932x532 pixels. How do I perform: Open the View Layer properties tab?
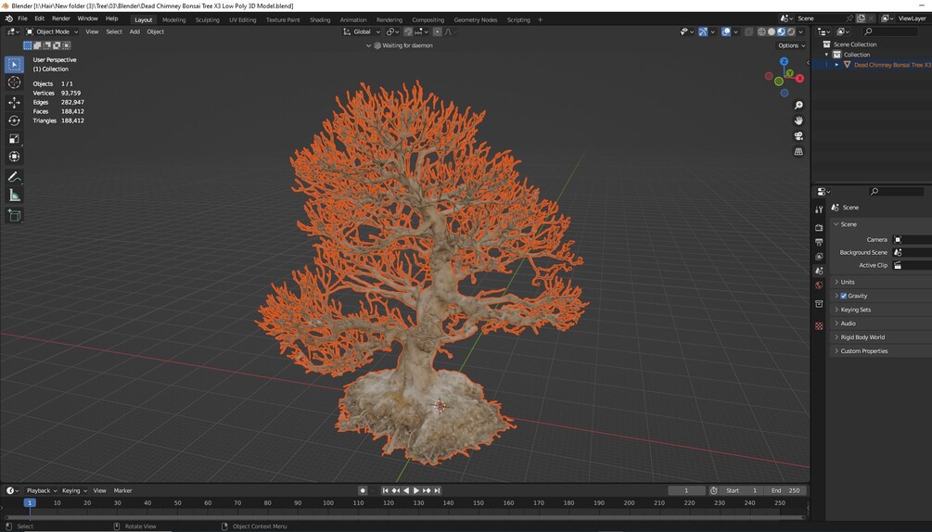tap(819, 257)
